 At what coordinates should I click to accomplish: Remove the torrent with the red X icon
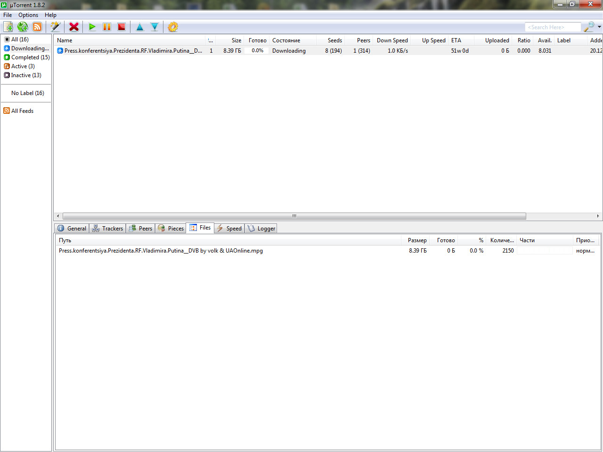pyautogui.click(x=74, y=27)
